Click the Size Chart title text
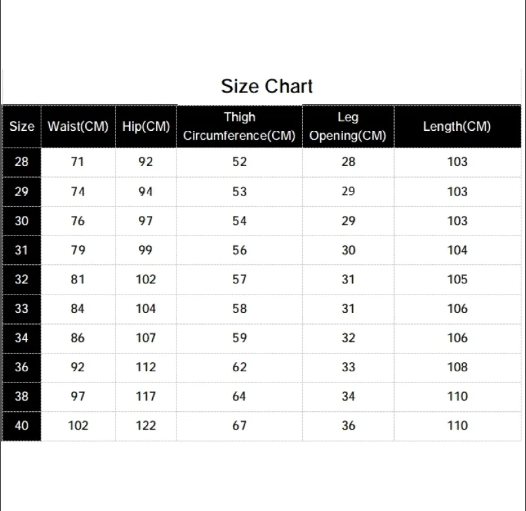Image resolution: width=526 pixels, height=511 pixels. pyautogui.click(x=266, y=87)
